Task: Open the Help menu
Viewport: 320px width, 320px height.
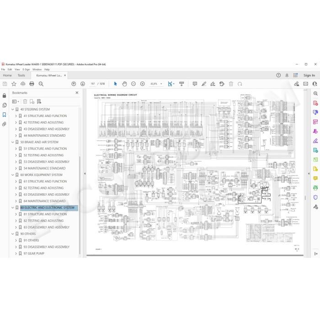Action: 47,69
